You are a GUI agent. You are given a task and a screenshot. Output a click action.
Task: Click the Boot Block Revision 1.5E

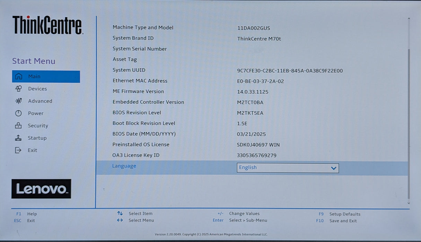242,123
